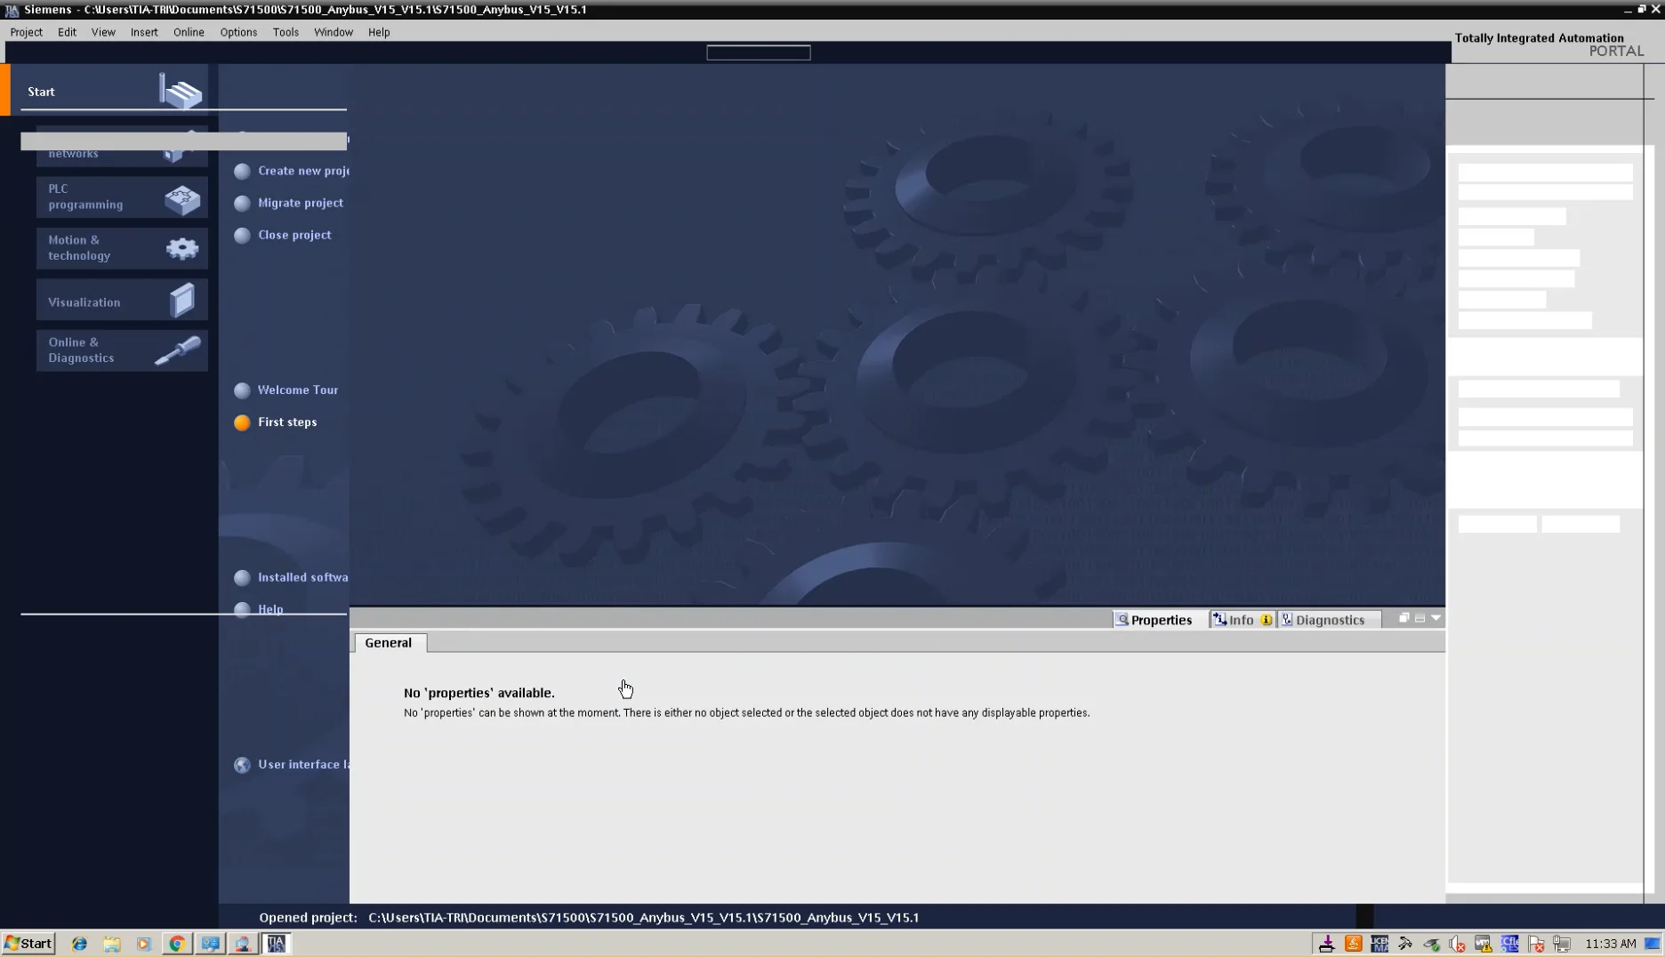The width and height of the screenshot is (1665, 957).
Task: Switch to the Properties tab
Action: 1158,619
